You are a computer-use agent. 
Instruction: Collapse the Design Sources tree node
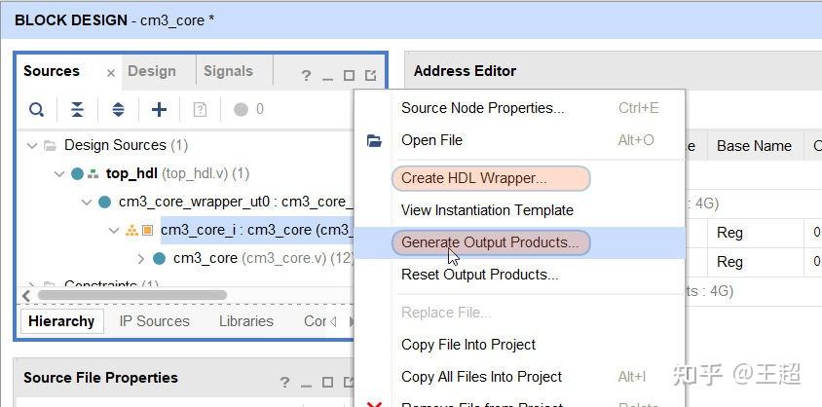32,146
